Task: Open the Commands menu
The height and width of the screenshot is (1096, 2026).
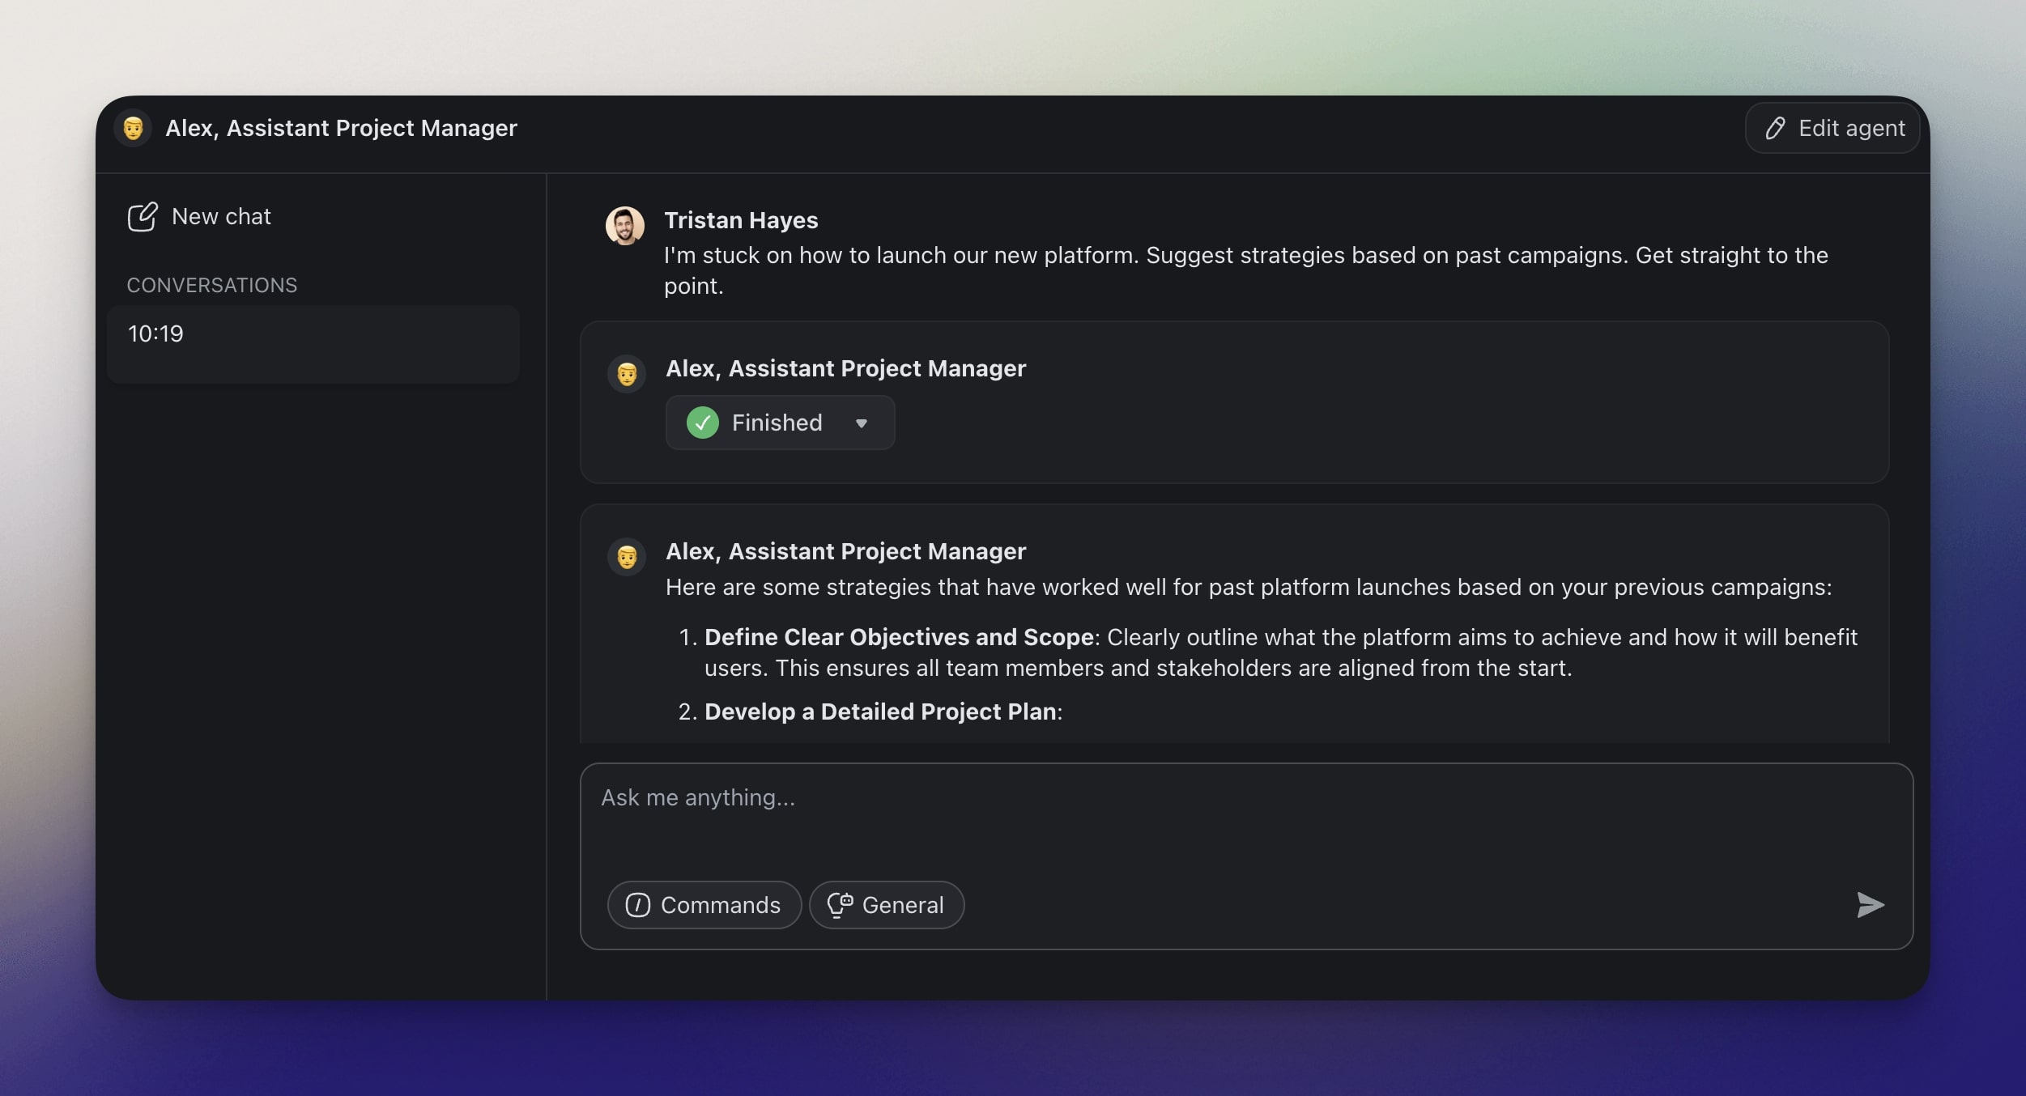Action: pyautogui.click(x=704, y=905)
